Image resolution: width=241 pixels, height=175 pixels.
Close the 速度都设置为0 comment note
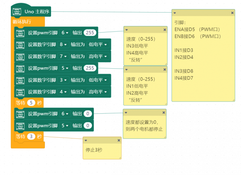164,112
